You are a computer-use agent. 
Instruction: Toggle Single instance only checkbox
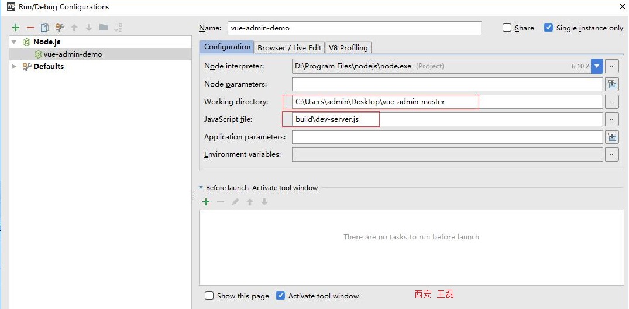coord(548,28)
